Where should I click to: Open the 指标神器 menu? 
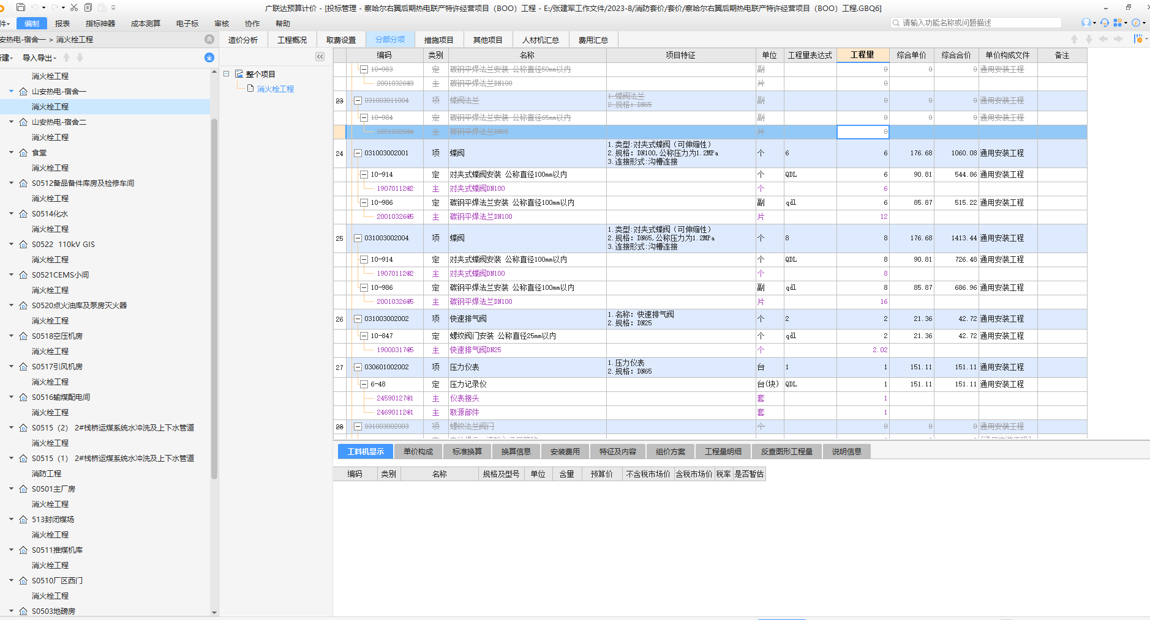pos(100,23)
